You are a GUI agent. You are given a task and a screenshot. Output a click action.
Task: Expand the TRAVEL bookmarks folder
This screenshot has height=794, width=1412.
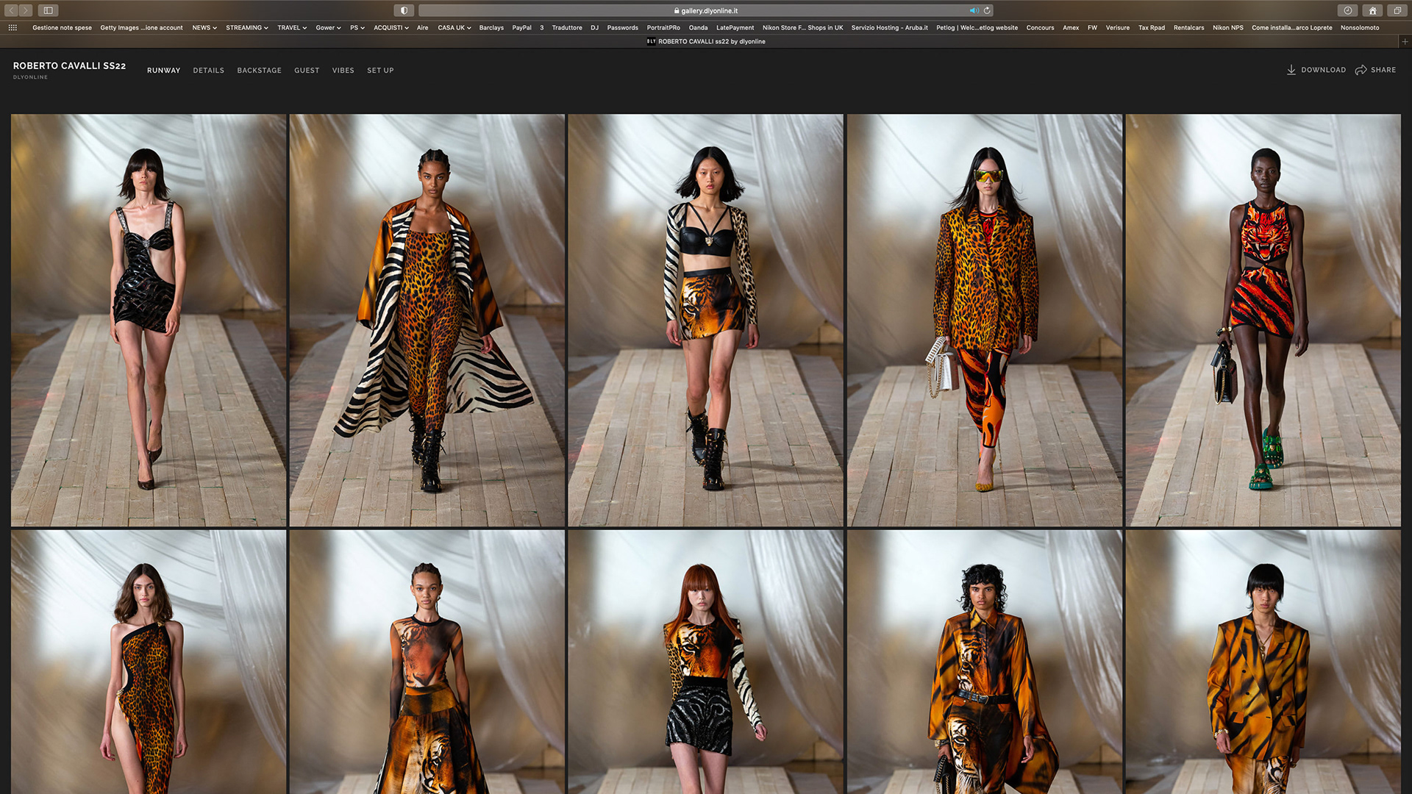tap(292, 27)
